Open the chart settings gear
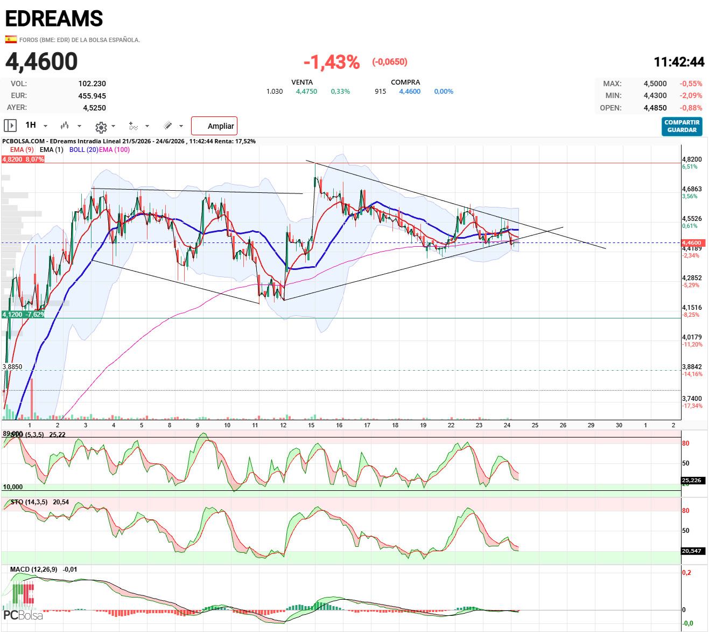The image size is (709, 632). 101,127
